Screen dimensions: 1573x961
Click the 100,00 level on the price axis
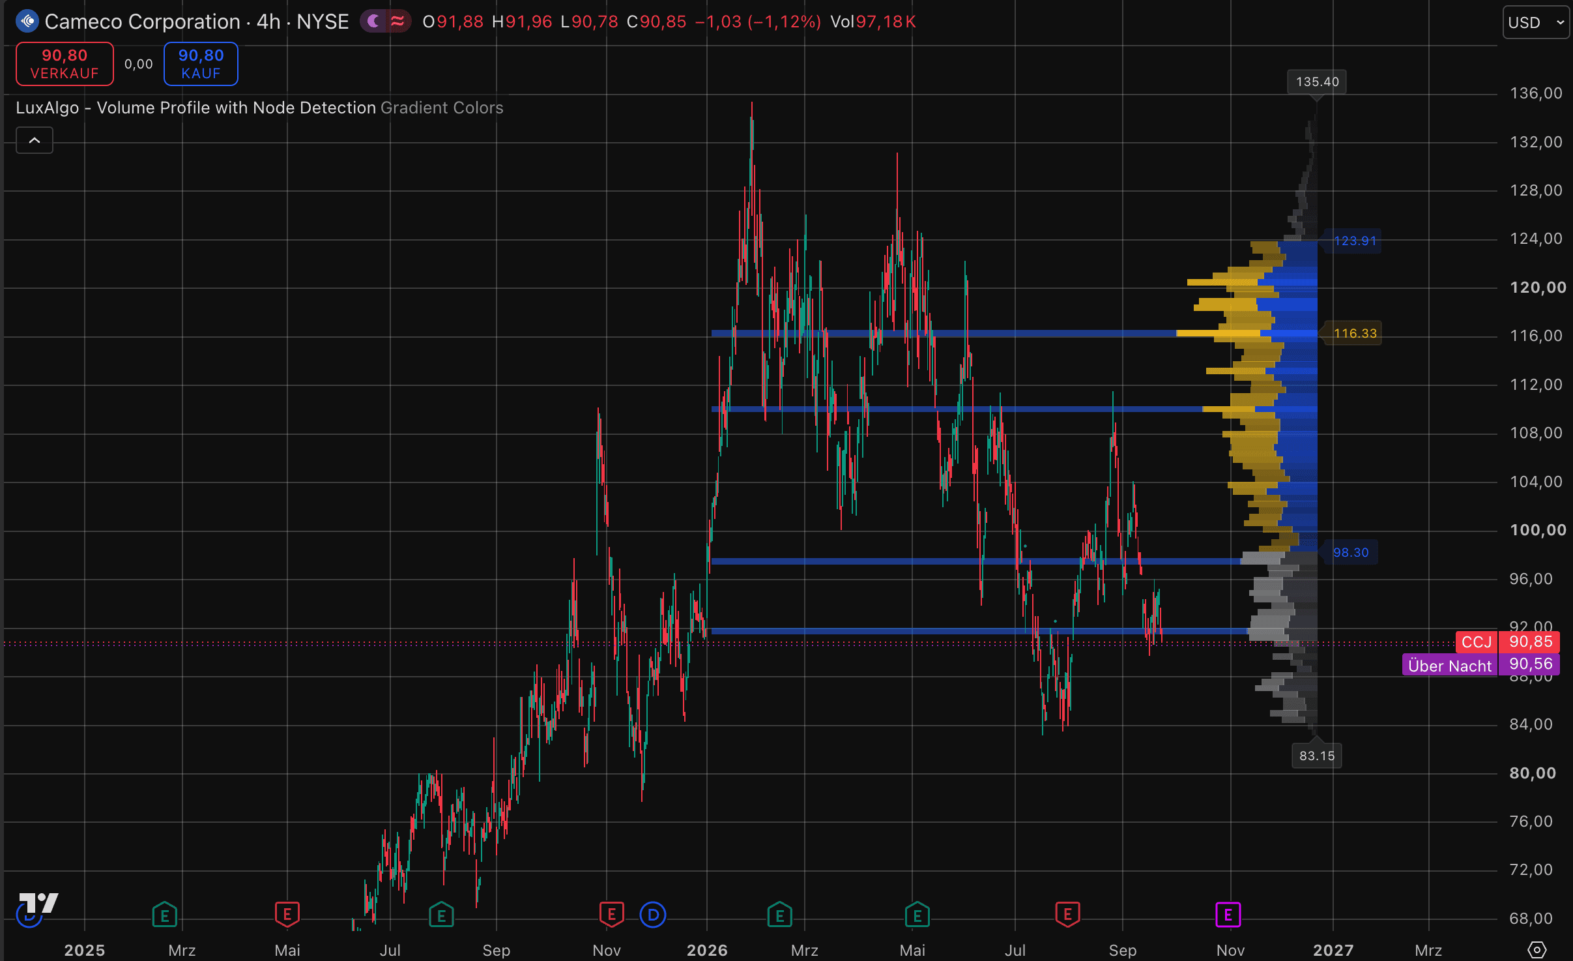click(1538, 530)
